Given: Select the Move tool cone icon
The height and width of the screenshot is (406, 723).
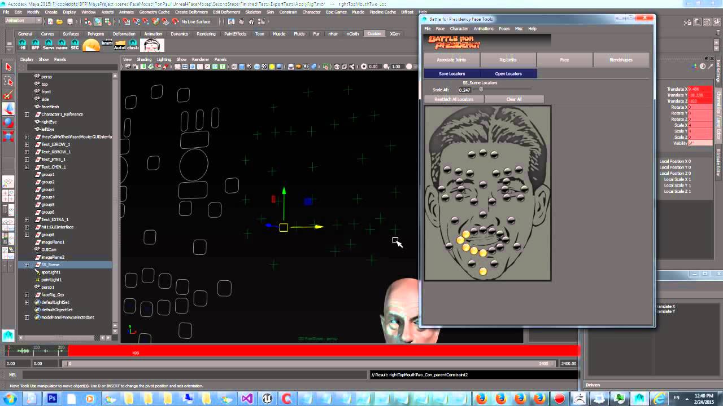Looking at the screenshot, I should tap(8, 109).
